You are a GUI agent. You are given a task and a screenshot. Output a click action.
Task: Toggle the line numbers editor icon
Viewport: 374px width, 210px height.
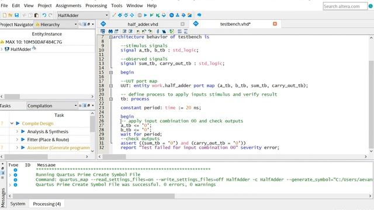[x=179, y=31]
